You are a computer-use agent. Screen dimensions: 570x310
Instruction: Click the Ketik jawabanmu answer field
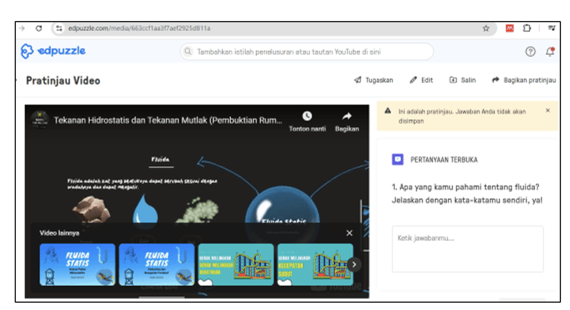pos(467,249)
